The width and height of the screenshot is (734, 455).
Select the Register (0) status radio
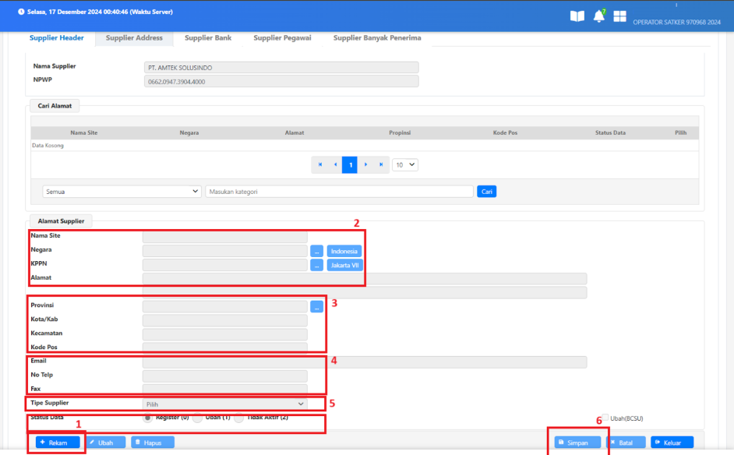148,418
